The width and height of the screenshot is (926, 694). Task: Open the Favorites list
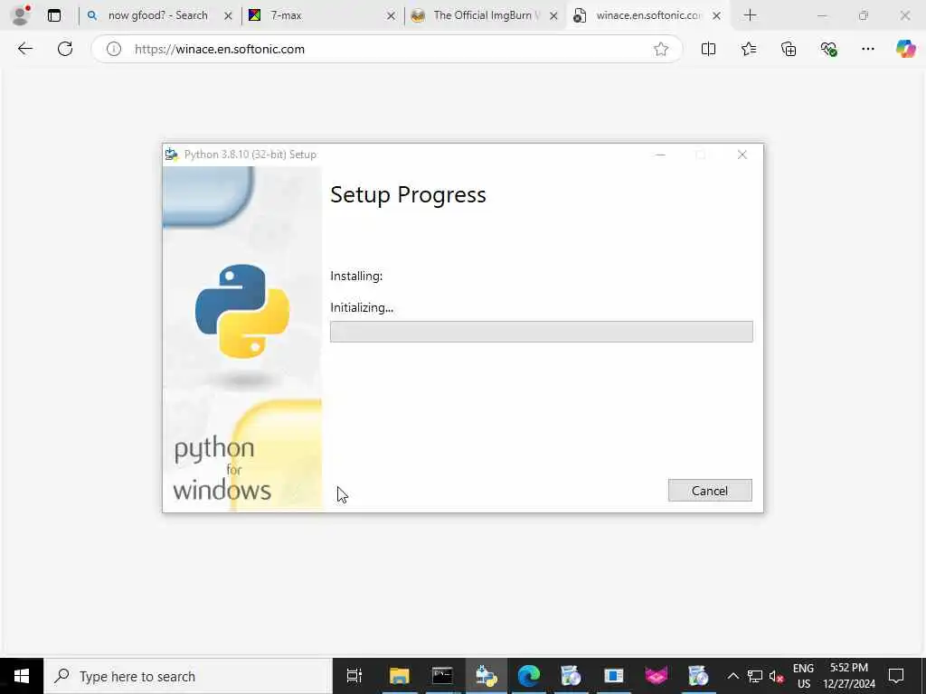point(749,49)
